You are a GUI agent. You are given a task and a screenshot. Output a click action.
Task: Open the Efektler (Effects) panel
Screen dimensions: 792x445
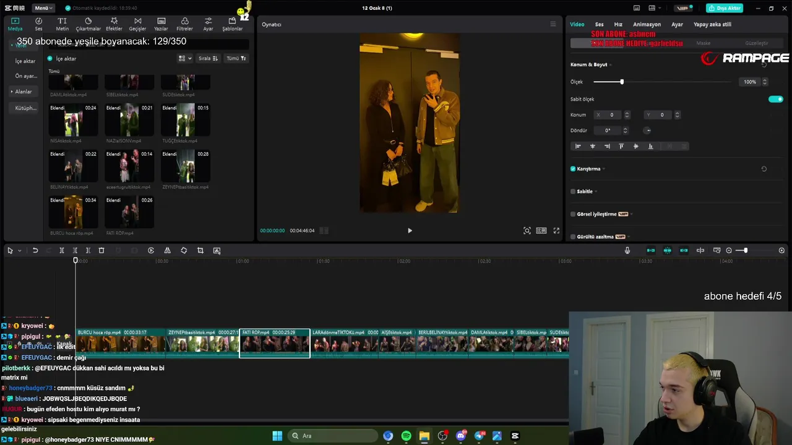click(x=114, y=24)
